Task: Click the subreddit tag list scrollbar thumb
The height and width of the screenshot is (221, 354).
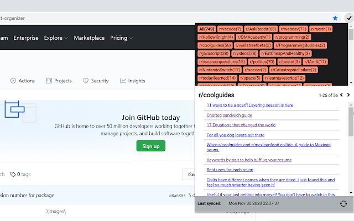Action: (351, 34)
